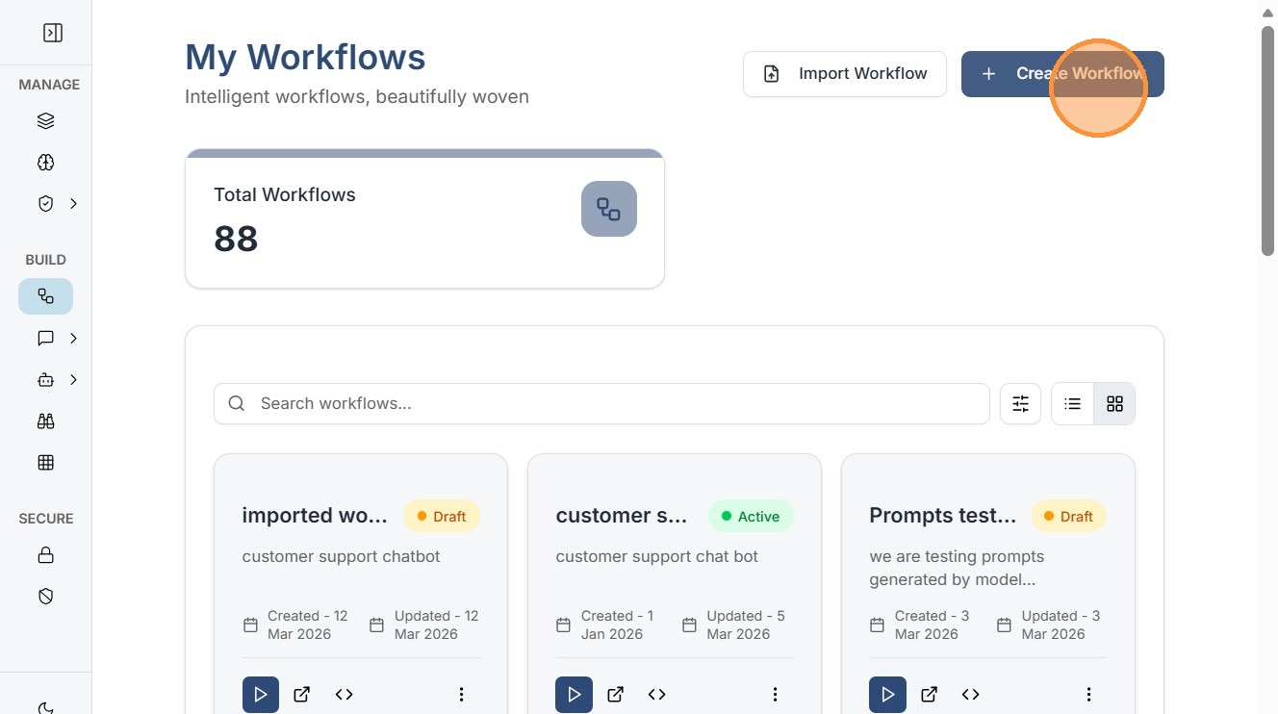Screen dimensions: 1278x714
Task: Open the table grid sidebar icon
Action: (45, 463)
